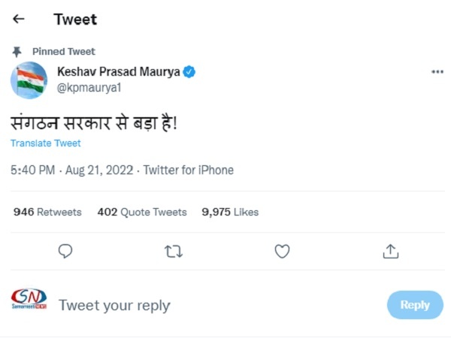Click the blue verified badge
Screen dimensions: 451x338
[191, 72]
